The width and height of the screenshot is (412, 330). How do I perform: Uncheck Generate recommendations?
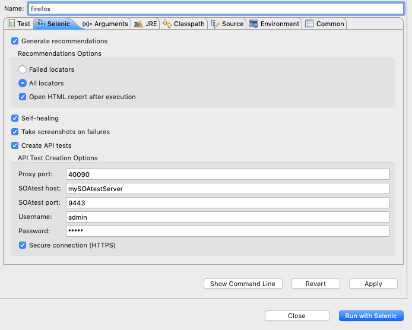[x=15, y=41]
